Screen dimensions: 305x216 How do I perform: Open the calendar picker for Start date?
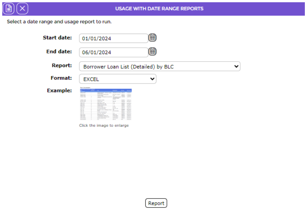pos(153,38)
